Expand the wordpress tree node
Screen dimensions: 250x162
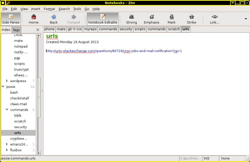[7, 81]
